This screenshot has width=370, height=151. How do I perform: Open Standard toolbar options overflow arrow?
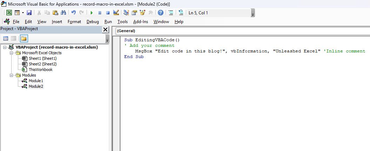pyautogui.click(x=253, y=13)
